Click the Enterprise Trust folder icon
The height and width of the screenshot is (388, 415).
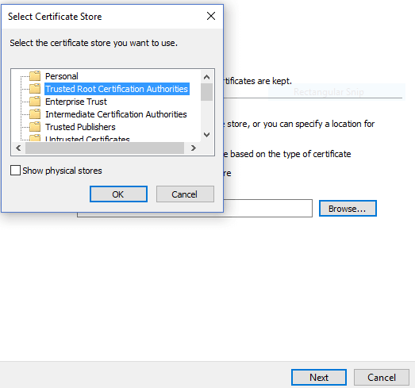coord(35,102)
